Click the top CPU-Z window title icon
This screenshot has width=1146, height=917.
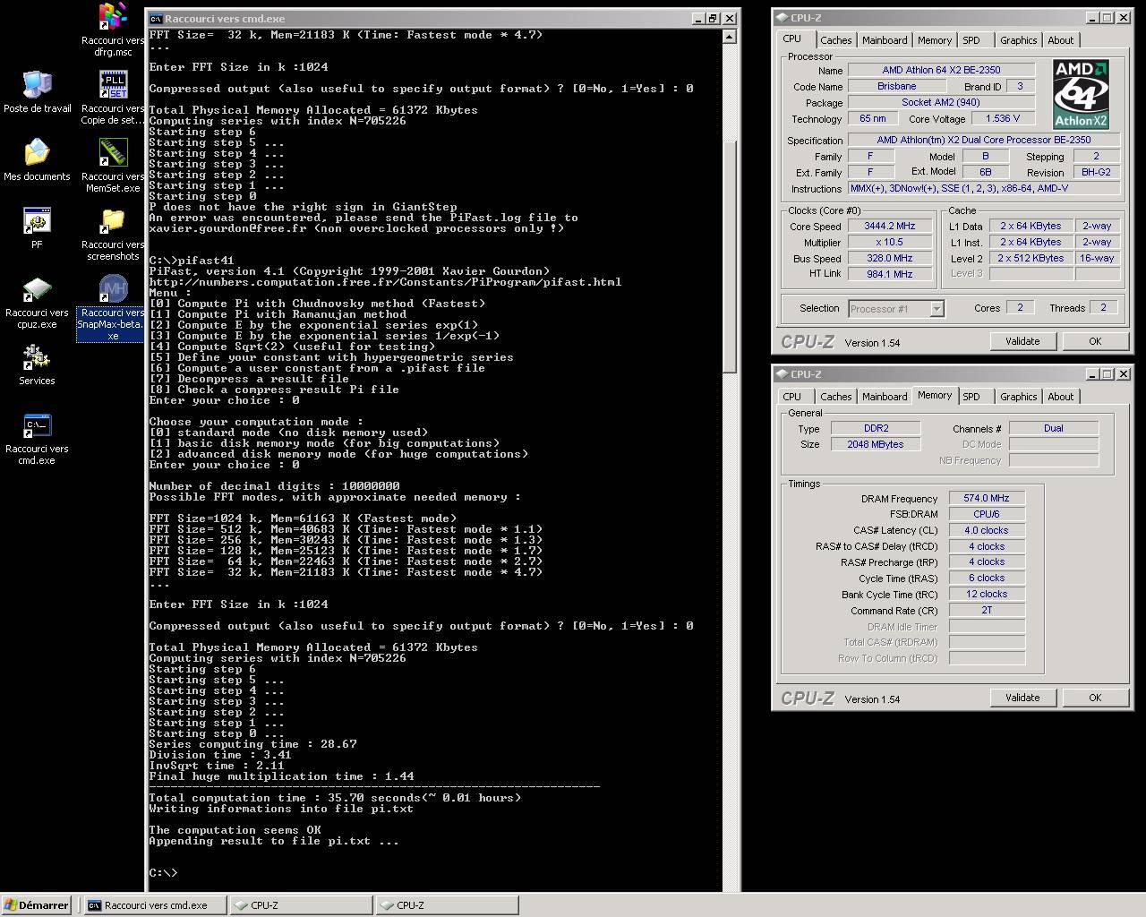pos(781,18)
